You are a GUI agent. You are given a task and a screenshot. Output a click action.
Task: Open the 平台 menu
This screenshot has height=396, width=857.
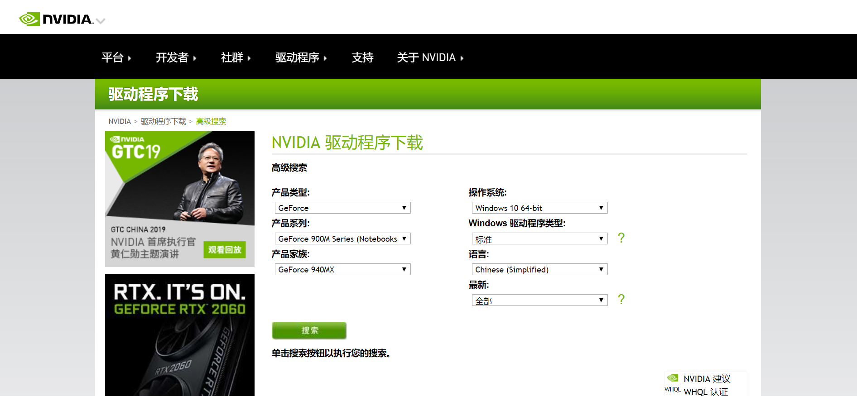click(x=116, y=57)
